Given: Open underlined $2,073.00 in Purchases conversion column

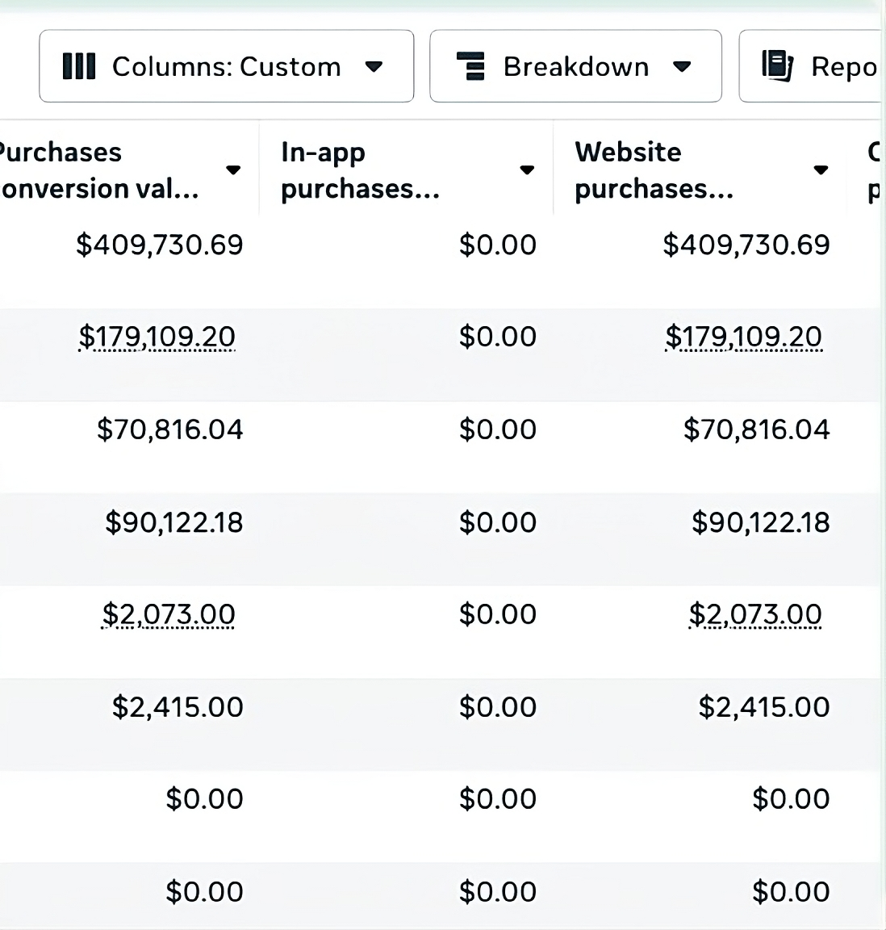Looking at the screenshot, I should [x=169, y=614].
